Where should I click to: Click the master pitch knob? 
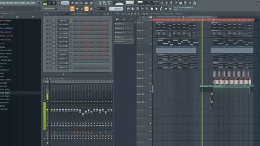click(x=39, y=9)
